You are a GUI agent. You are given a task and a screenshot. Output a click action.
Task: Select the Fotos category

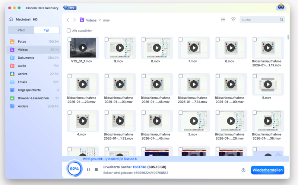22,41
